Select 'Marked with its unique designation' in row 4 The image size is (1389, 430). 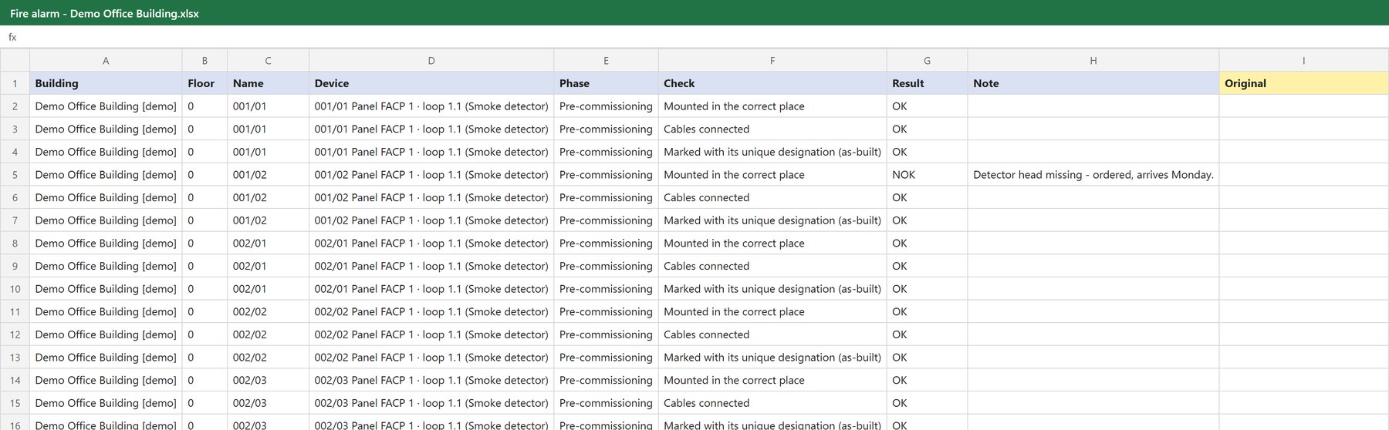click(x=772, y=152)
